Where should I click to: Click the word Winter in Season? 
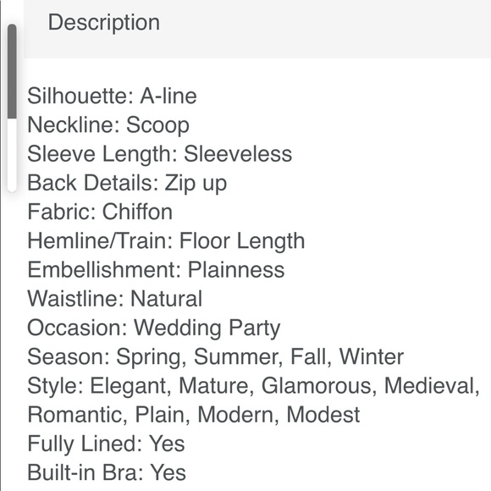coord(372,357)
